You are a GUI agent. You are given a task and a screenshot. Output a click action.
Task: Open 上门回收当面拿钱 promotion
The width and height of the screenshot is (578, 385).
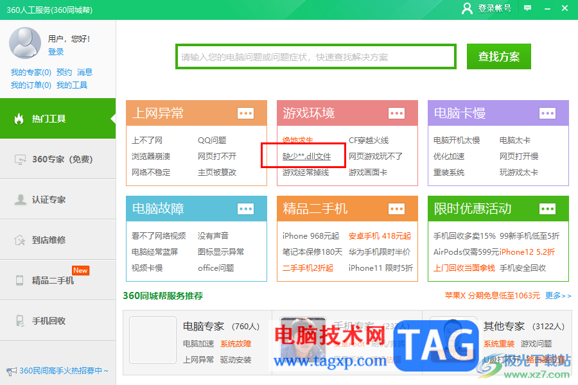(x=464, y=268)
